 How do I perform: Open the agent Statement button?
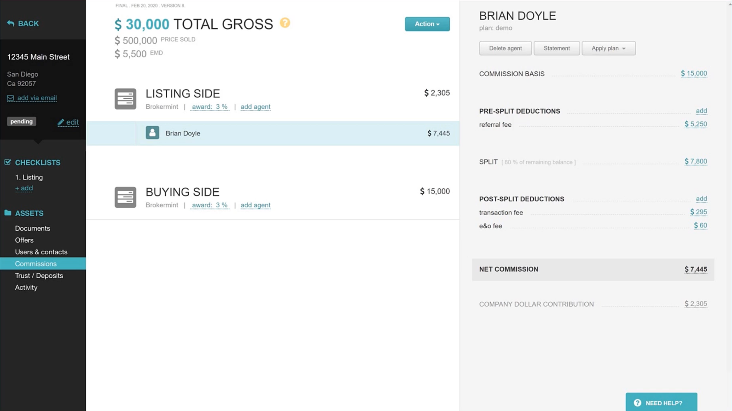[556, 48]
